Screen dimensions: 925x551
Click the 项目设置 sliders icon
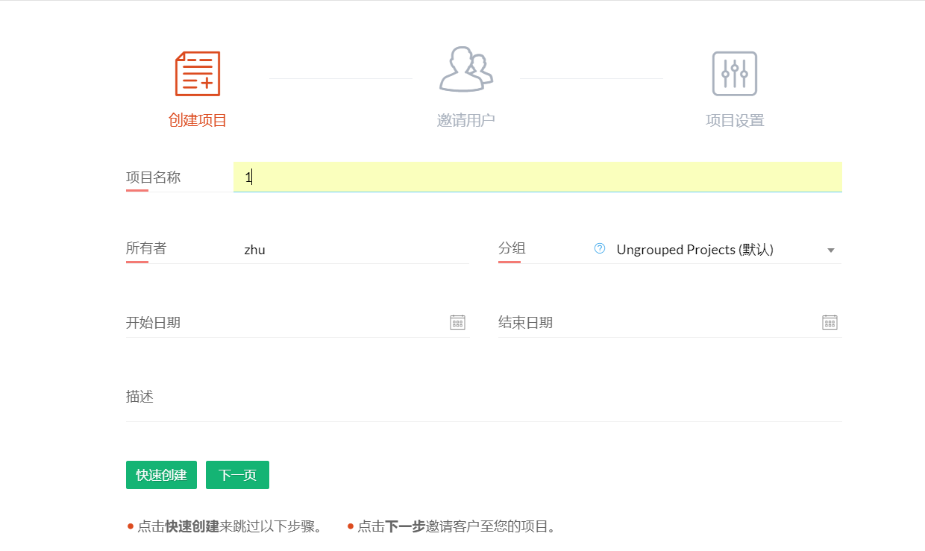tap(734, 74)
